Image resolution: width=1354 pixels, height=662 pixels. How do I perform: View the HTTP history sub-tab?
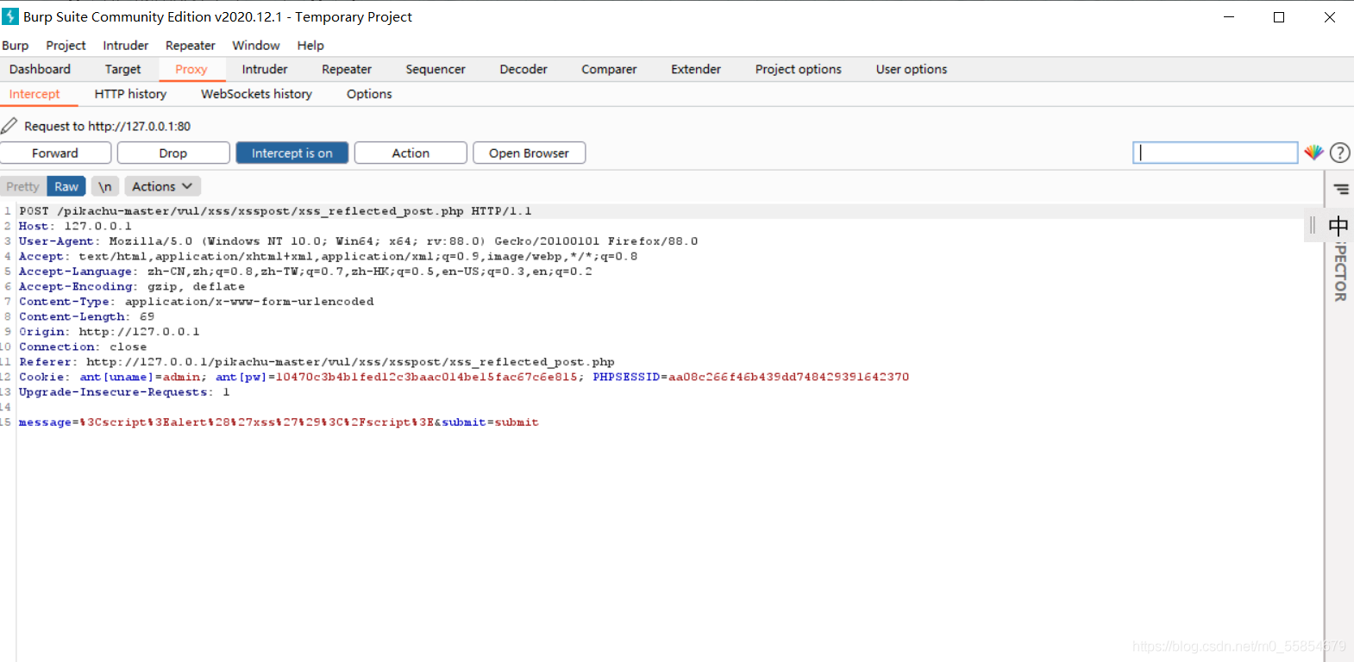[130, 94]
